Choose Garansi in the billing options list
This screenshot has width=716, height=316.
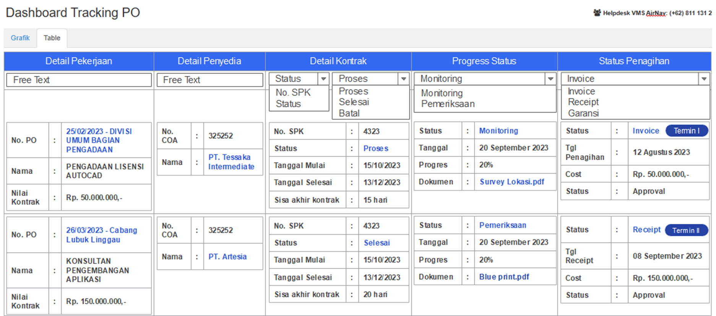coord(583,113)
